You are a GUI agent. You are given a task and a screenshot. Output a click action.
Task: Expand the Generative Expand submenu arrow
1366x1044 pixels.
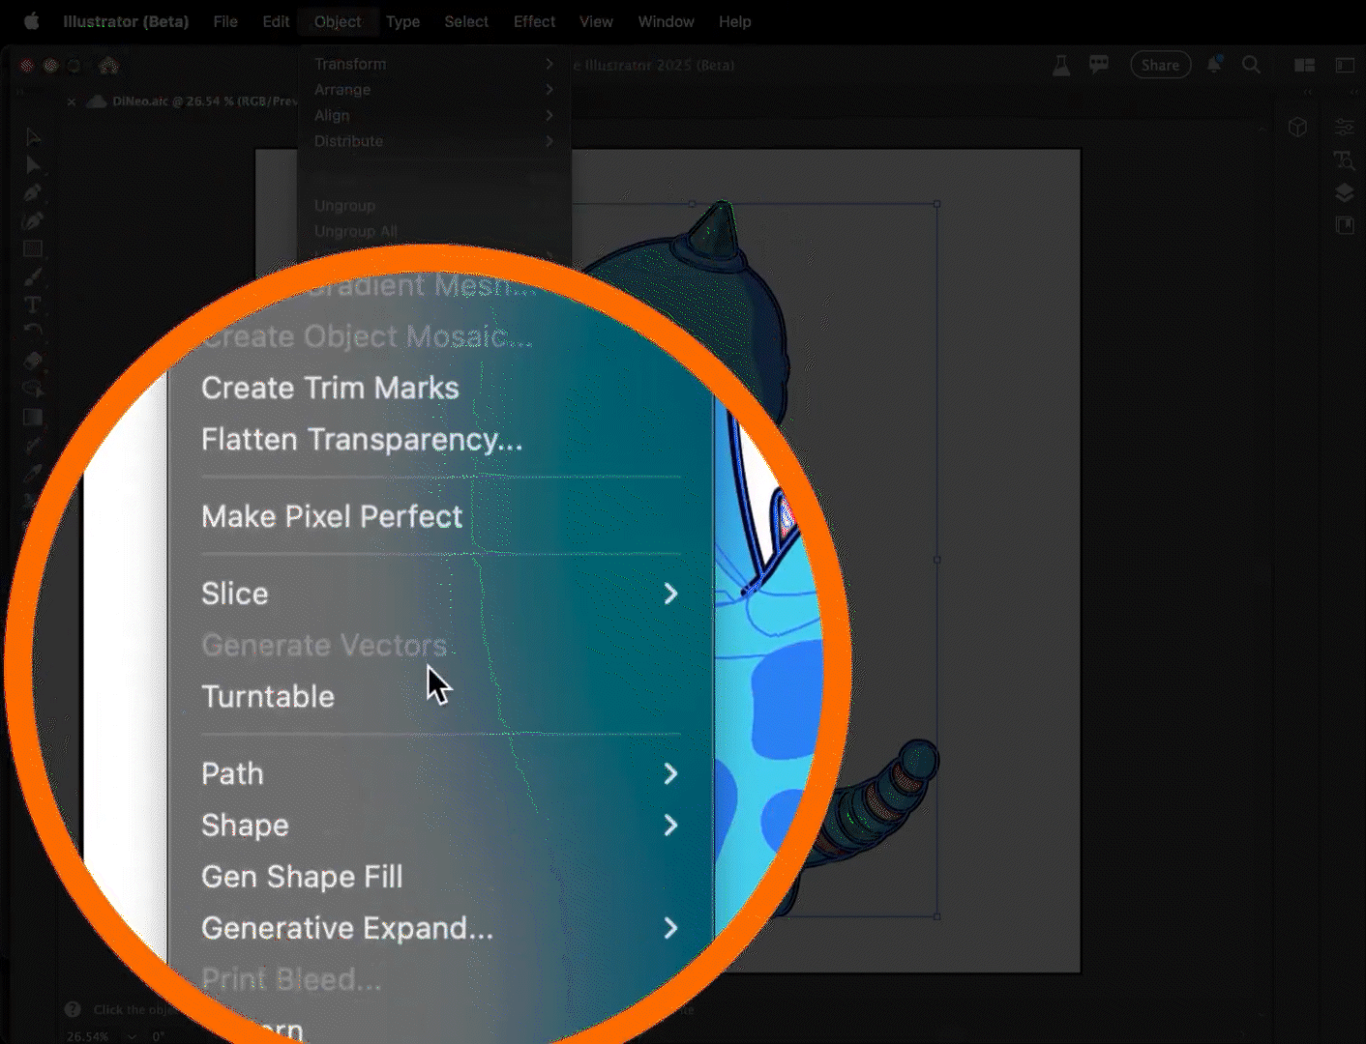(669, 928)
